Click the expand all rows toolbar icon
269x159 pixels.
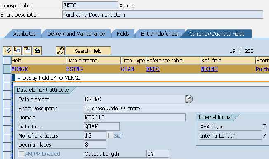(7, 51)
